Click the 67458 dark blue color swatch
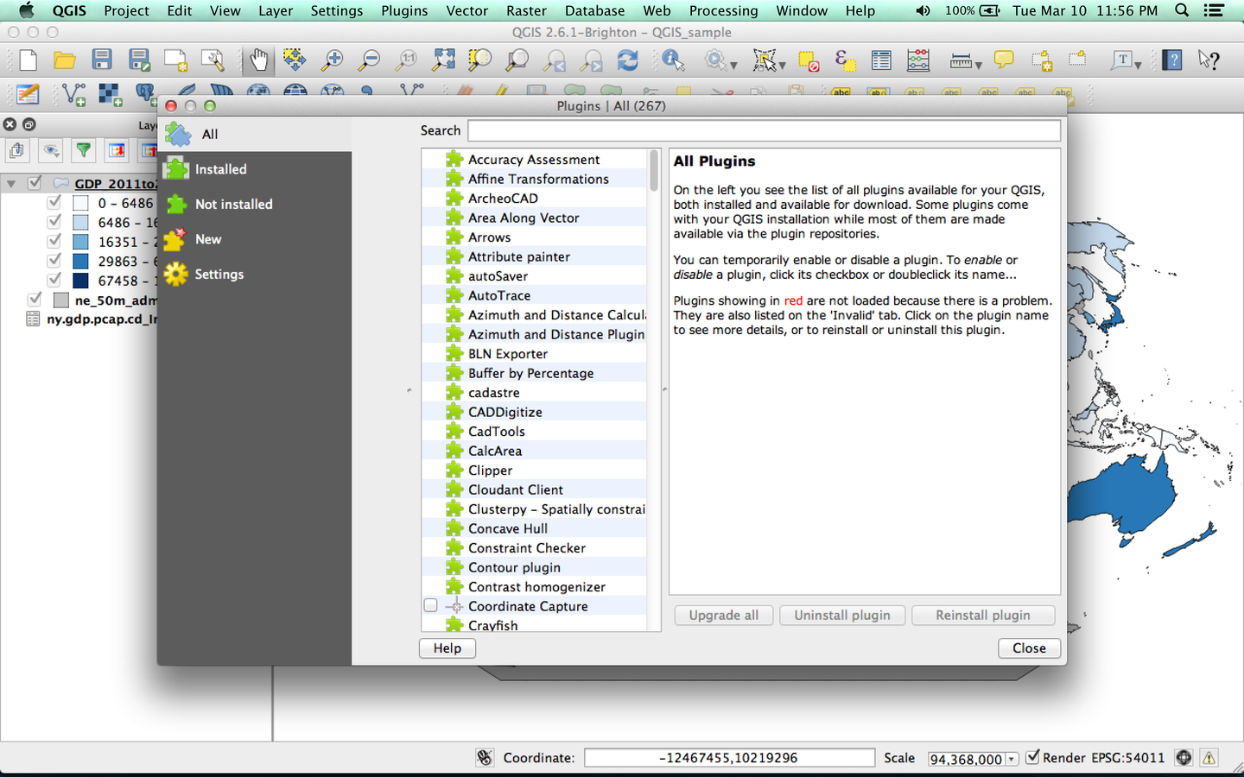This screenshot has height=777, width=1244. pyautogui.click(x=80, y=280)
